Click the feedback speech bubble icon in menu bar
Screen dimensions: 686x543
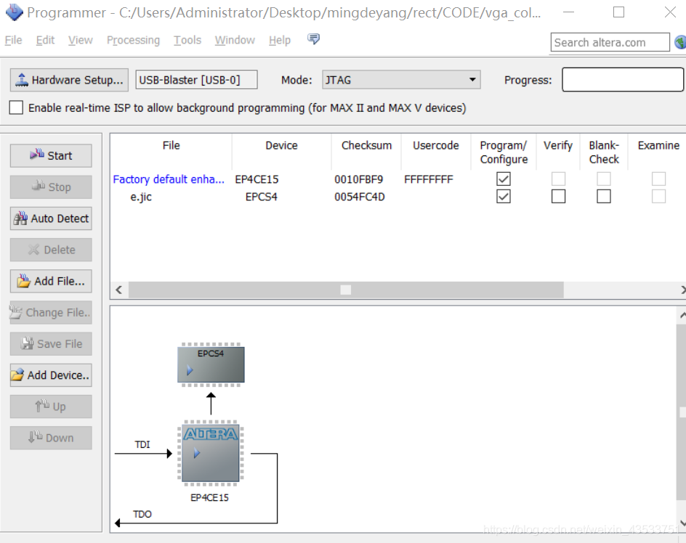[x=313, y=39]
